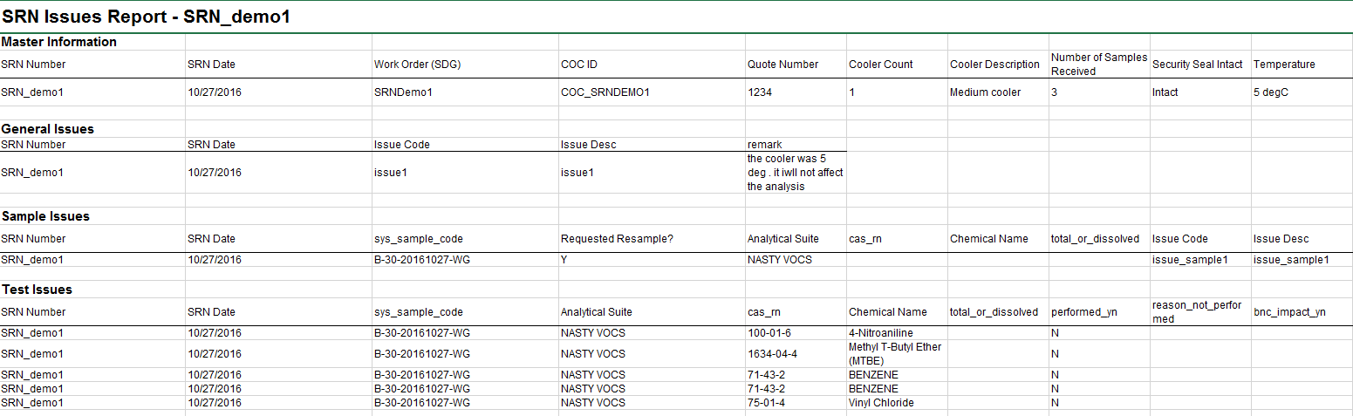Select the bnc_impact_yn column header
Image resolution: width=1353 pixels, height=416 pixels.
tap(1289, 312)
